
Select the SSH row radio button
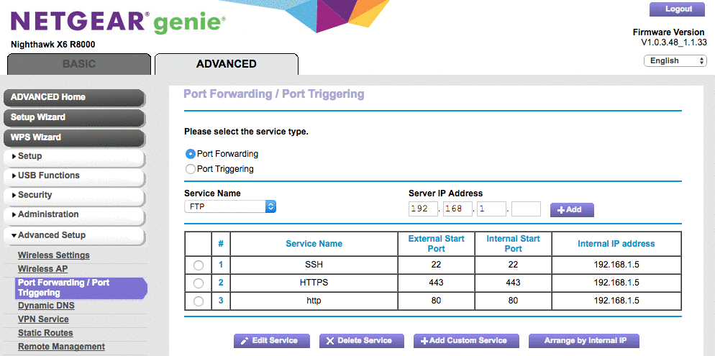(199, 265)
